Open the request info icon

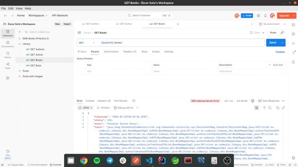[x=293, y=62]
